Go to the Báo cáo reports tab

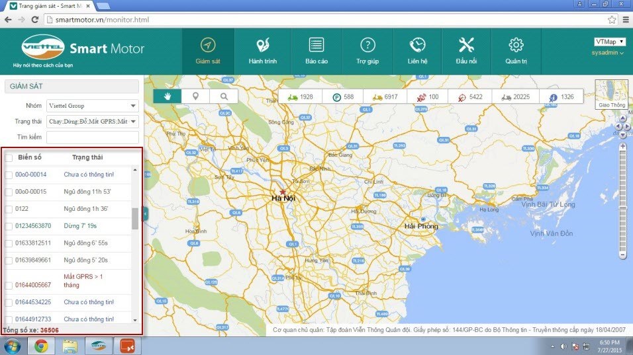coord(316,51)
